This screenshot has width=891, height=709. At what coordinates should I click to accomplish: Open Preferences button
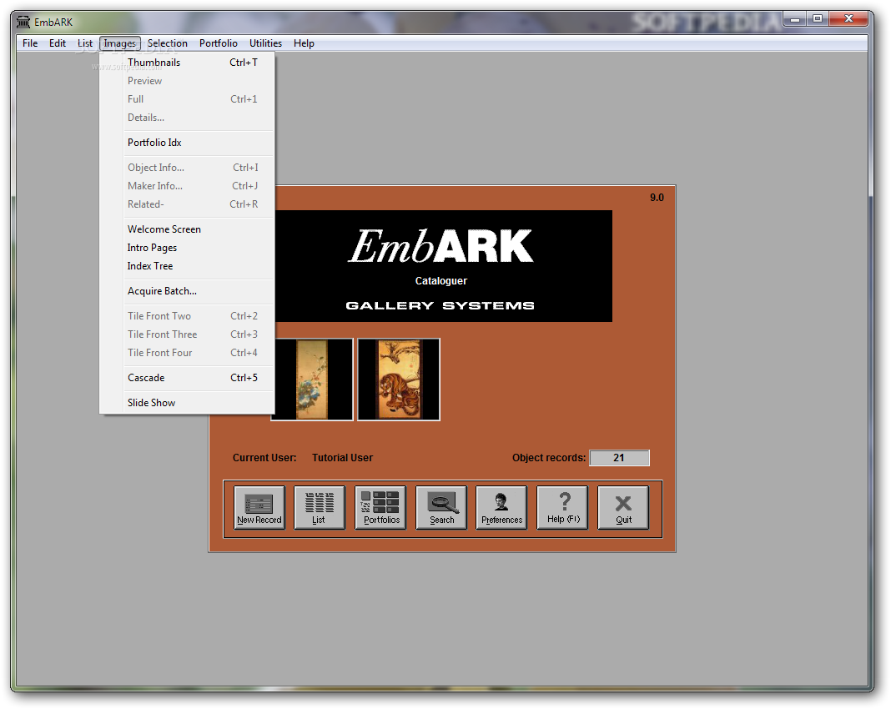click(501, 507)
